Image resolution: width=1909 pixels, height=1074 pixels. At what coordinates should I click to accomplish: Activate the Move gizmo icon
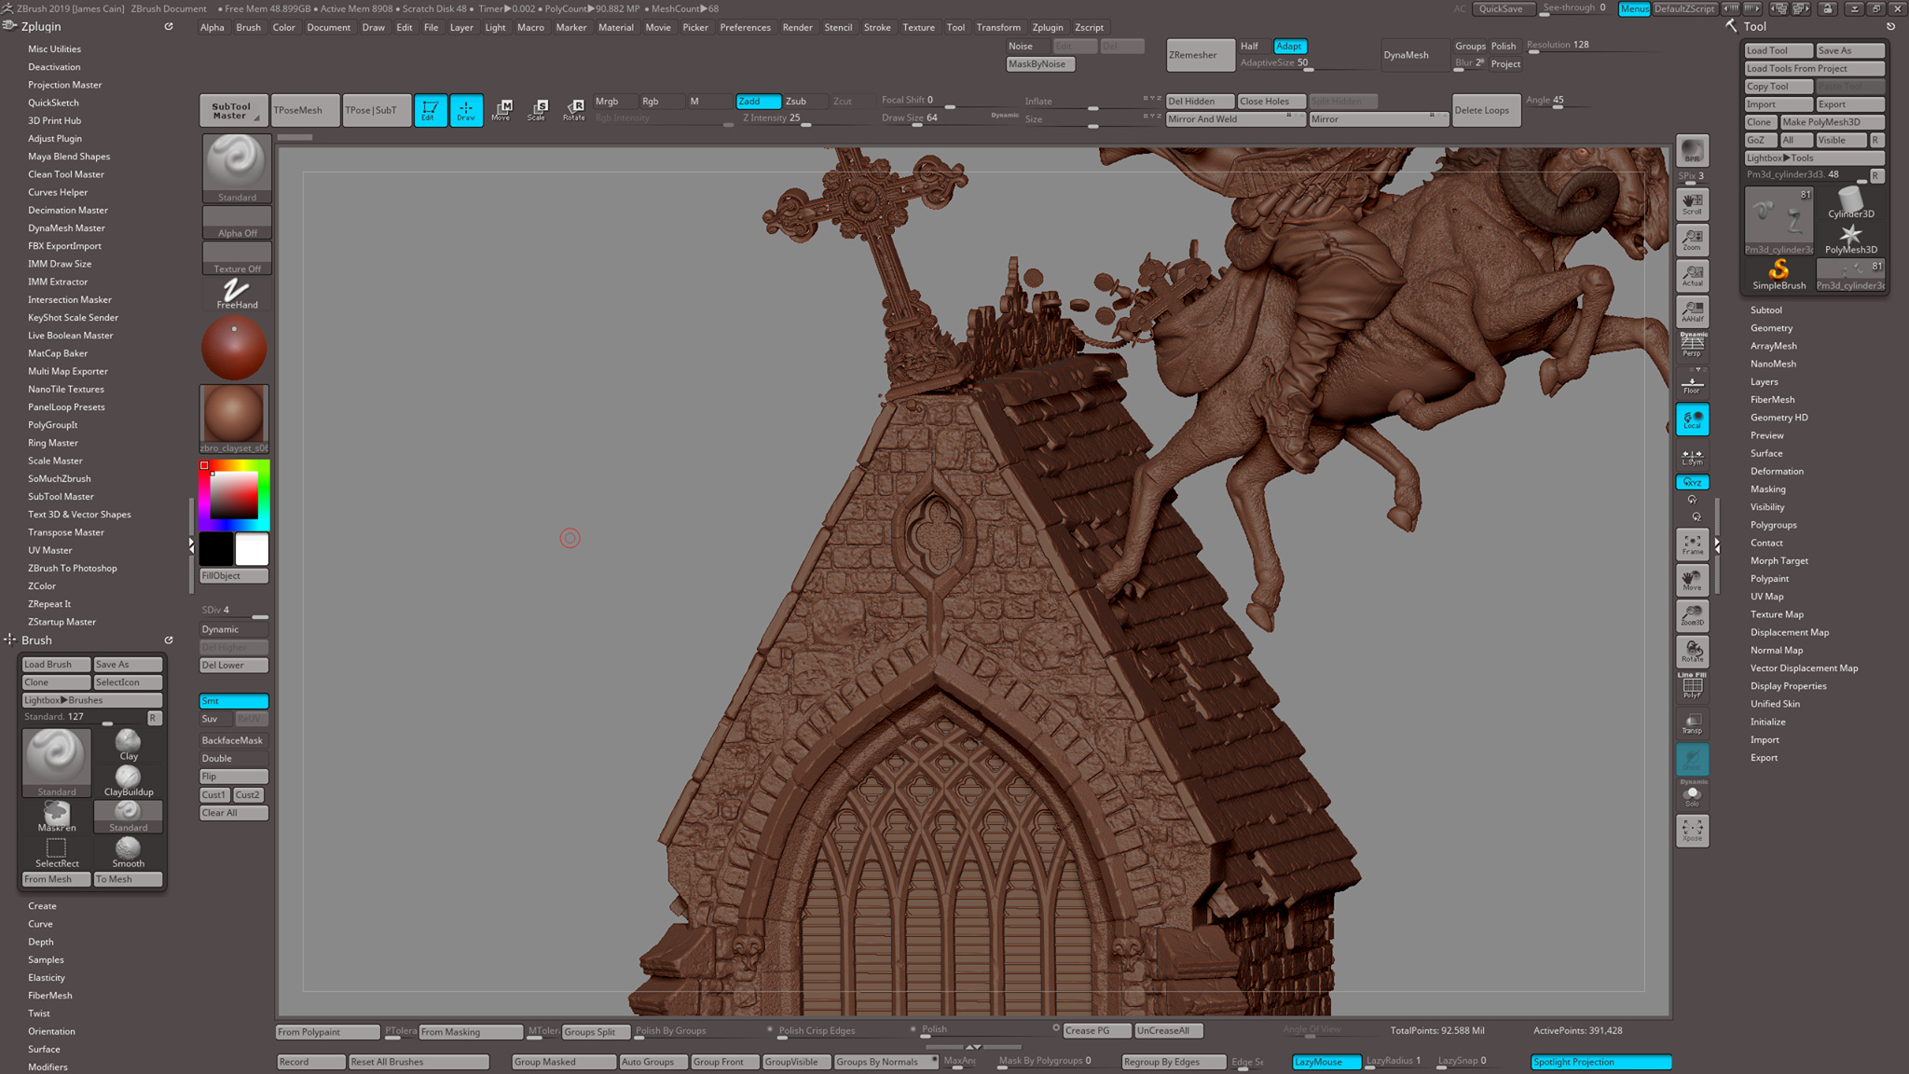pos(501,110)
